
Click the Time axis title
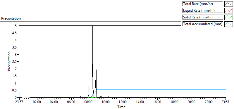click(x=121, y=107)
